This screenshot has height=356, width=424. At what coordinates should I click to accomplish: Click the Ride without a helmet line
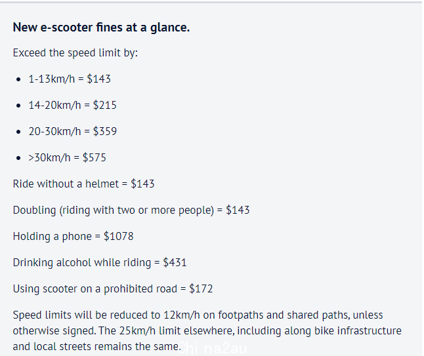[83, 184]
